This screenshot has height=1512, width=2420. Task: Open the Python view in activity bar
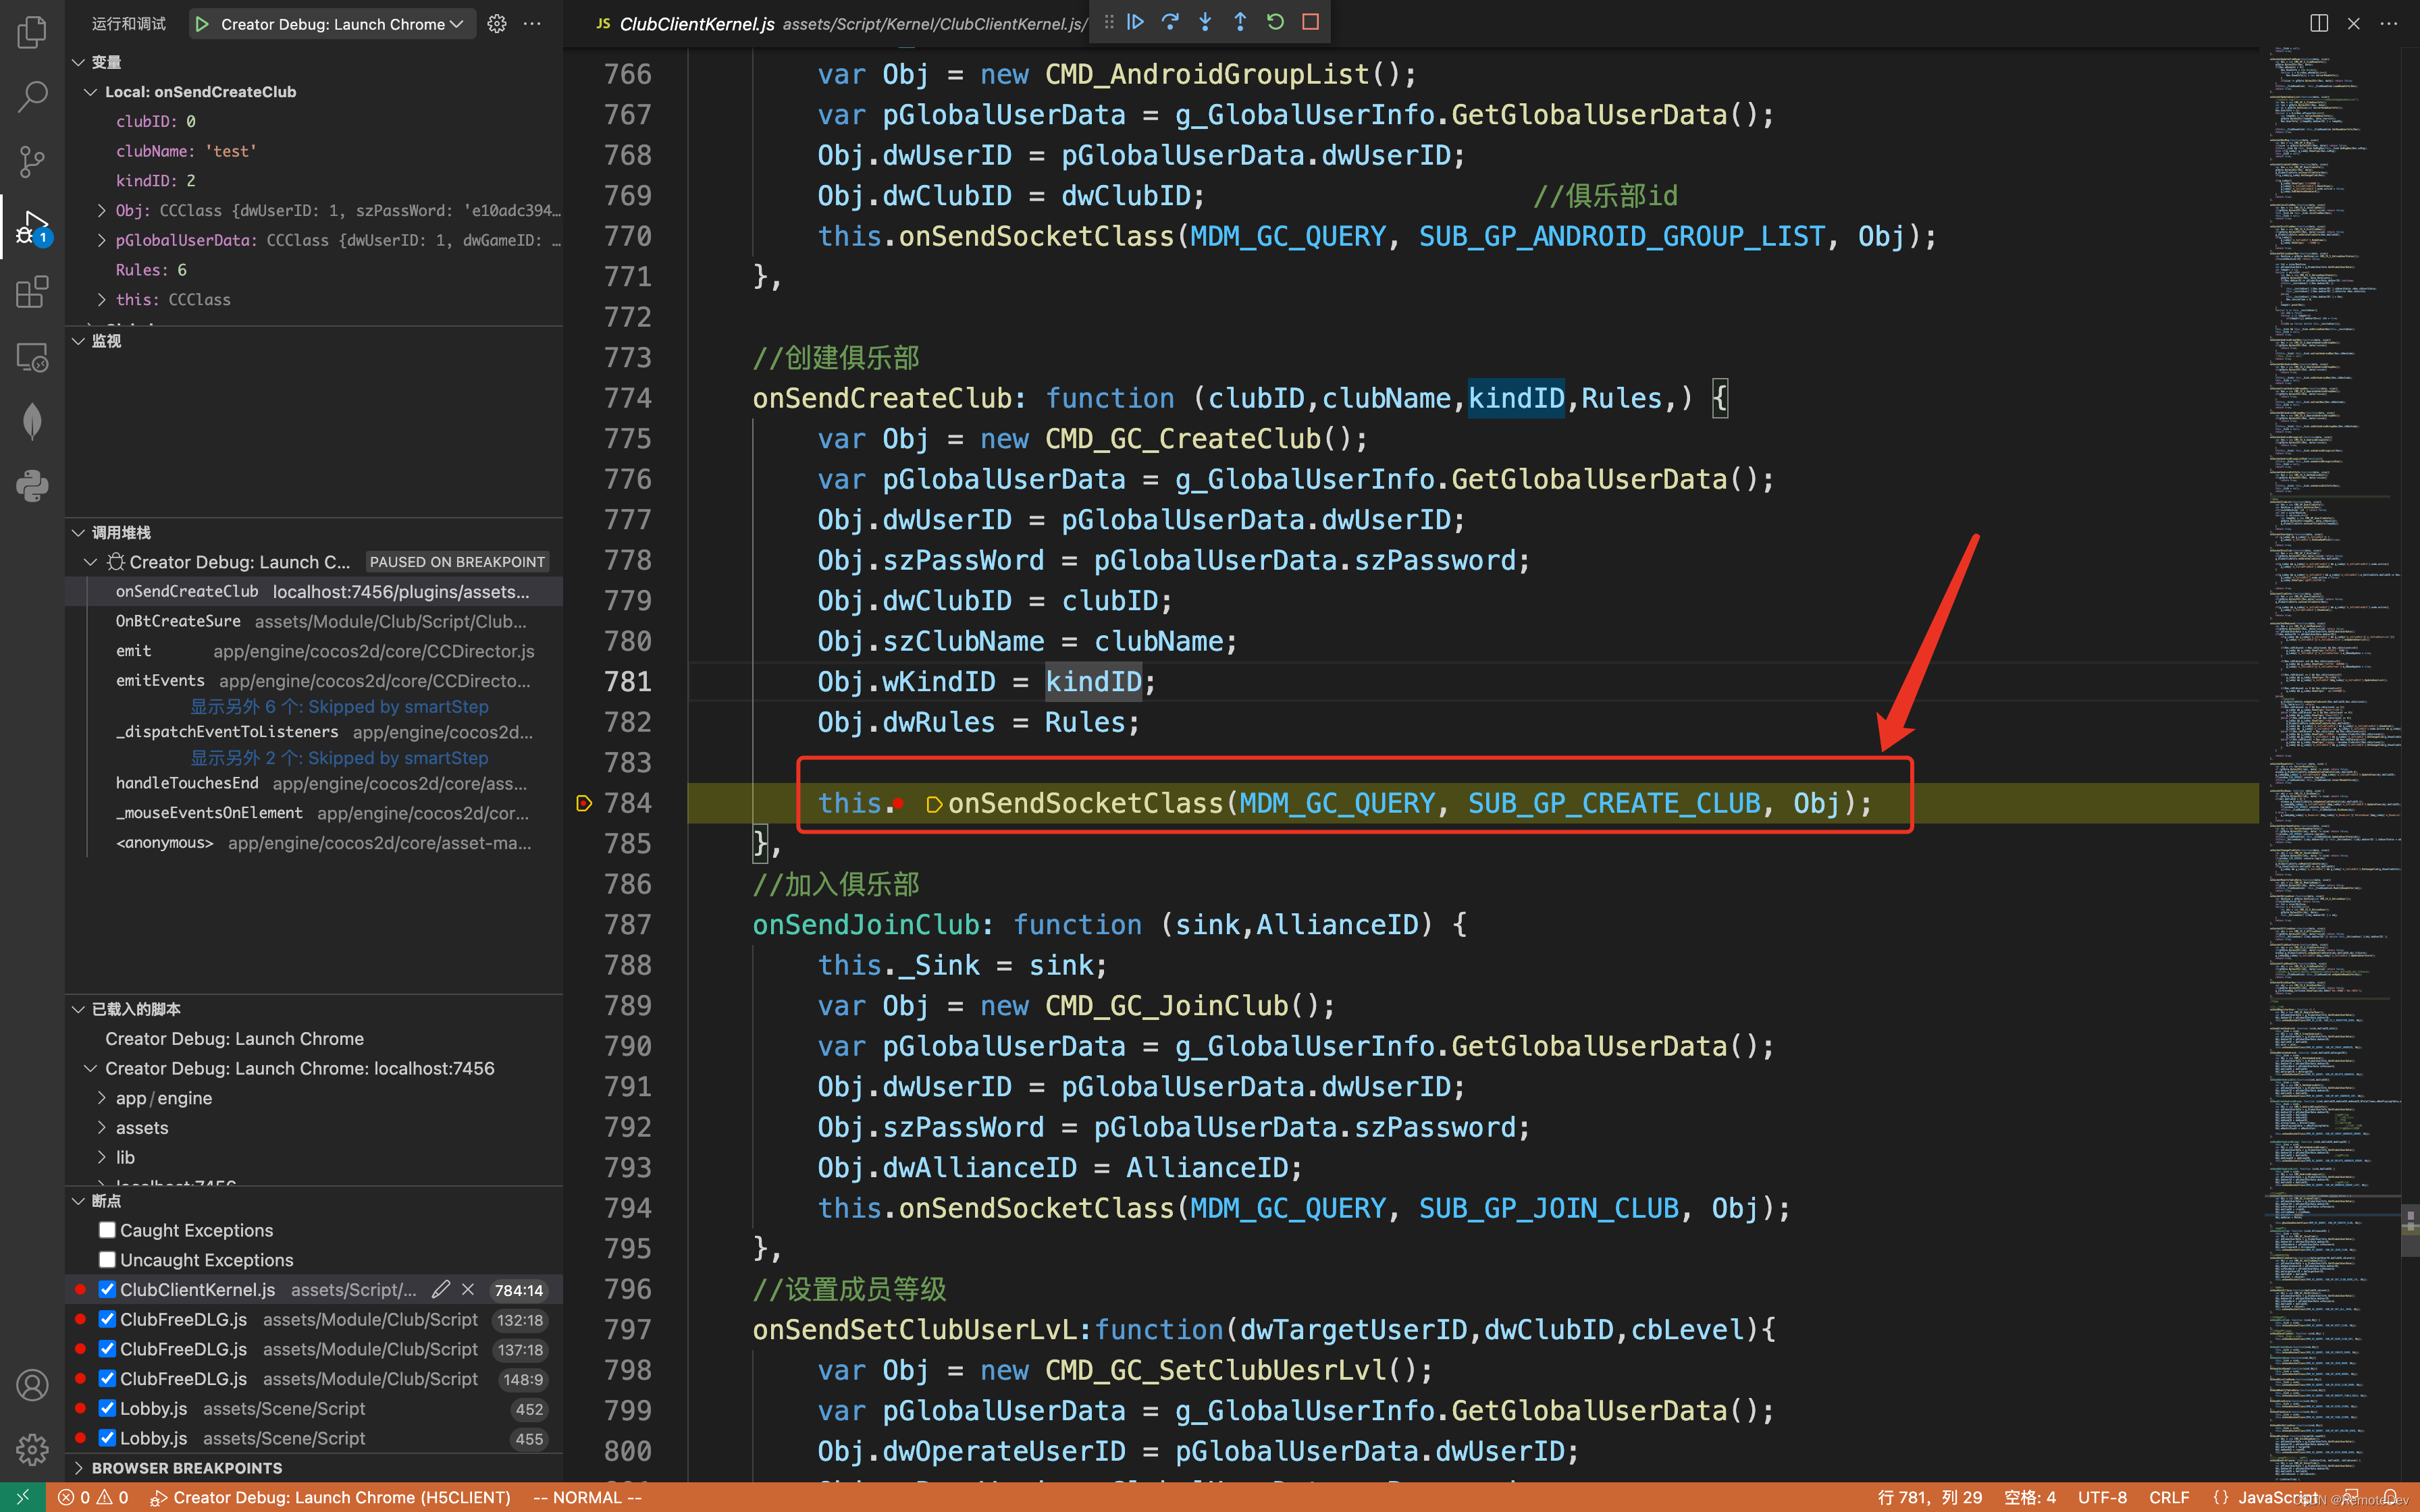pos(32,486)
